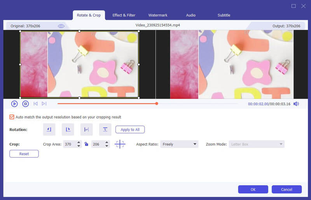Open the Aspect Ratio Freely dropdown
Image resolution: width=311 pixels, height=200 pixels.
(179, 144)
